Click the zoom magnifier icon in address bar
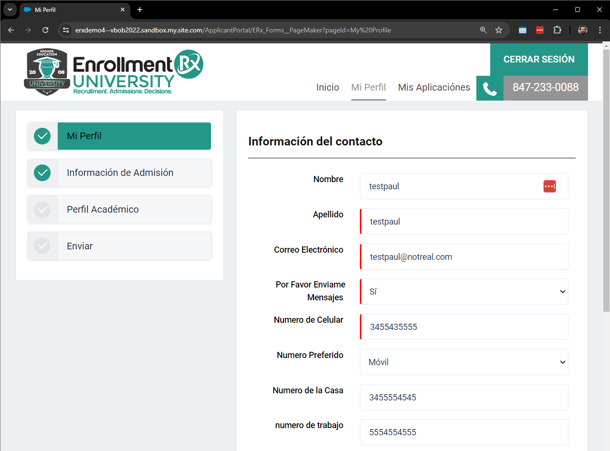Image resolution: width=610 pixels, height=451 pixels. tap(484, 30)
